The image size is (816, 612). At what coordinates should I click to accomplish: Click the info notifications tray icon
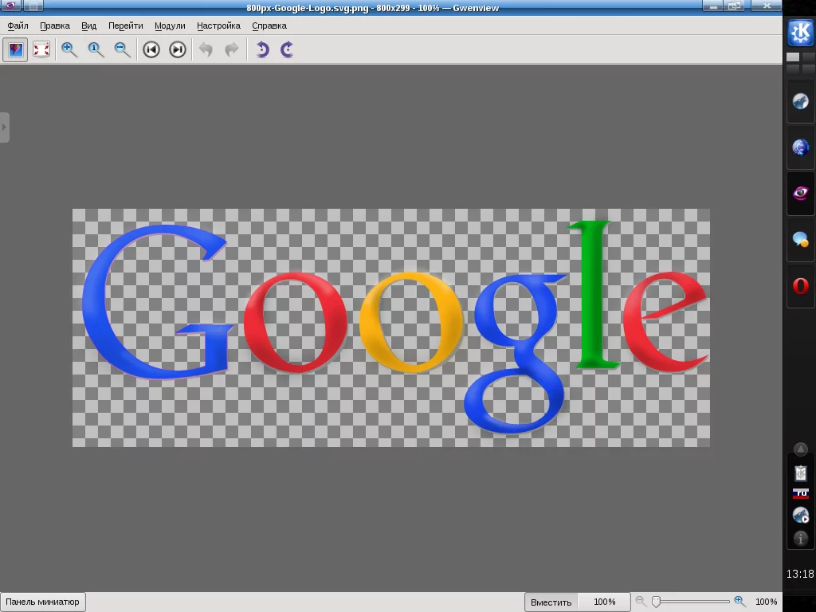pos(800,539)
